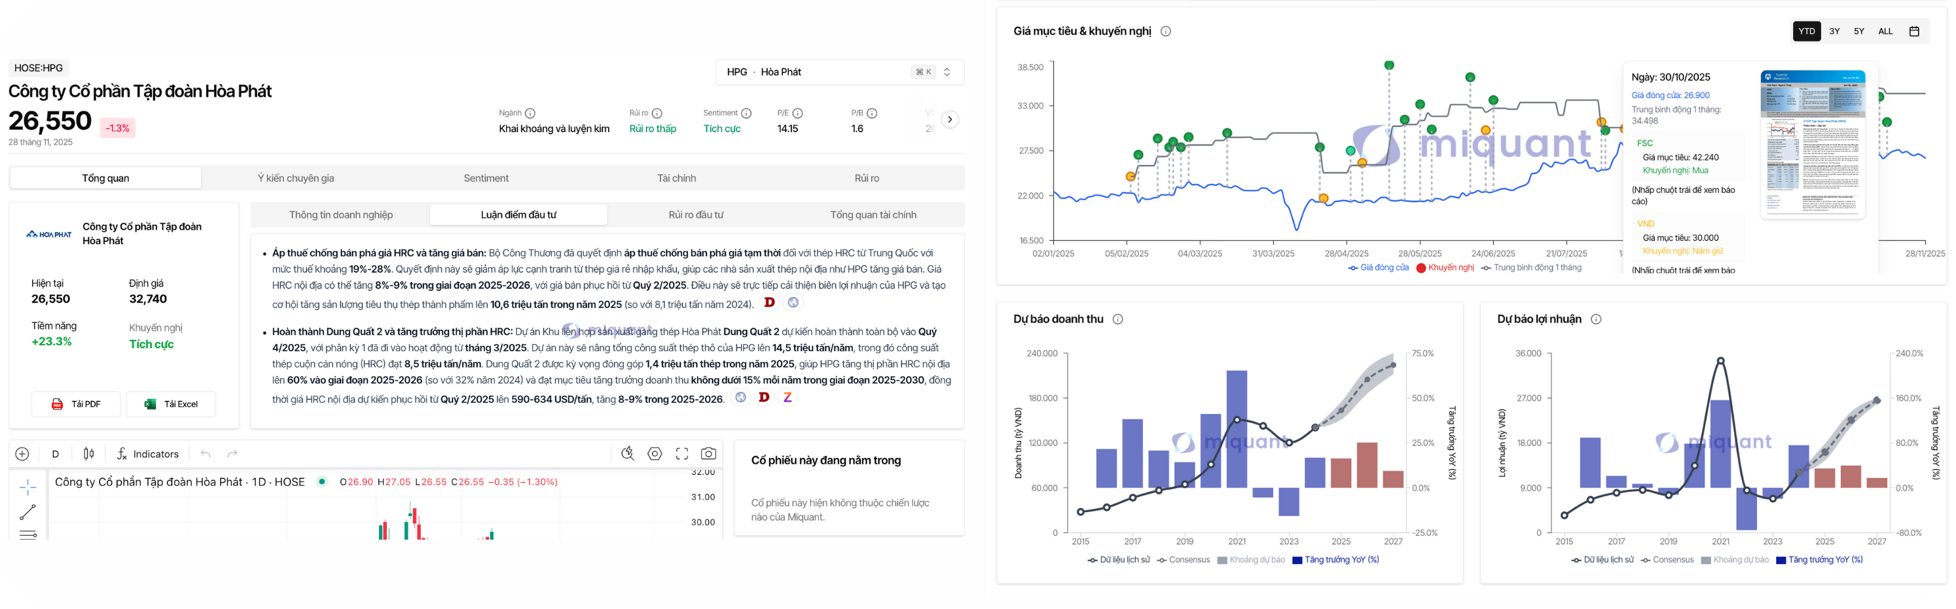This screenshot has width=1956, height=609.
Task: Select the trend line drawing tool
Action: point(28,512)
